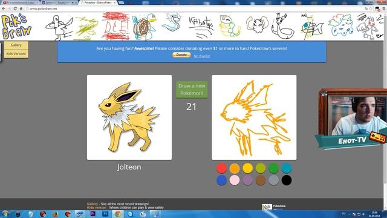Click the Jolteon reference image
The height and width of the screenshot is (218, 387).
tap(129, 117)
